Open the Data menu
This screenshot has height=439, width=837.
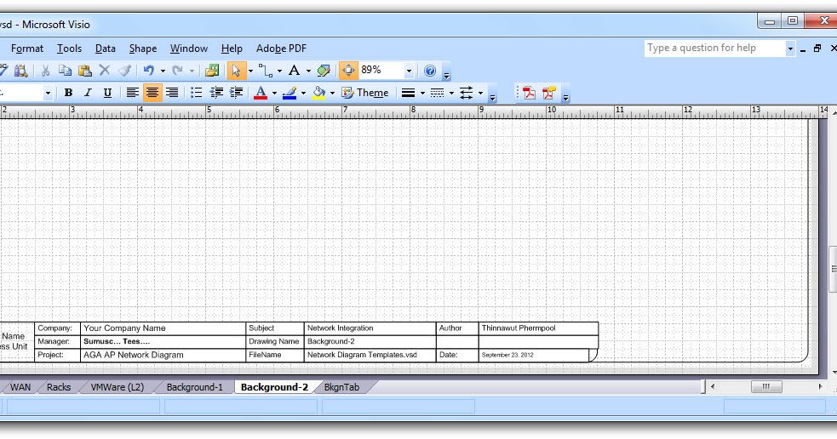[106, 48]
